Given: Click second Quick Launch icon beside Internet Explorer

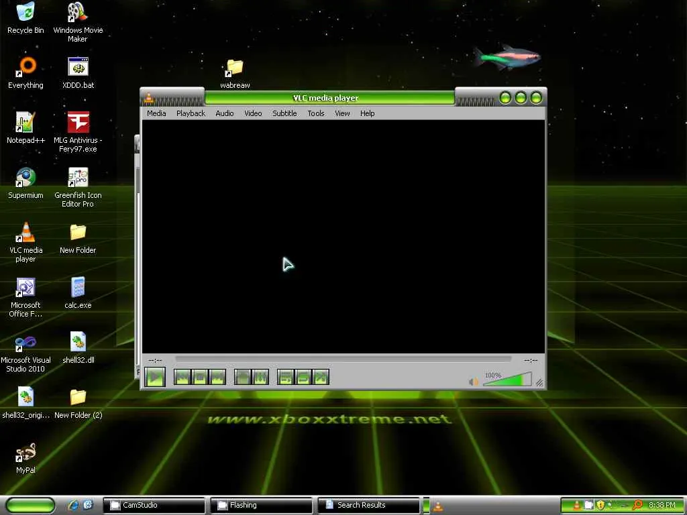Looking at the screenshot, I should 88,505.
